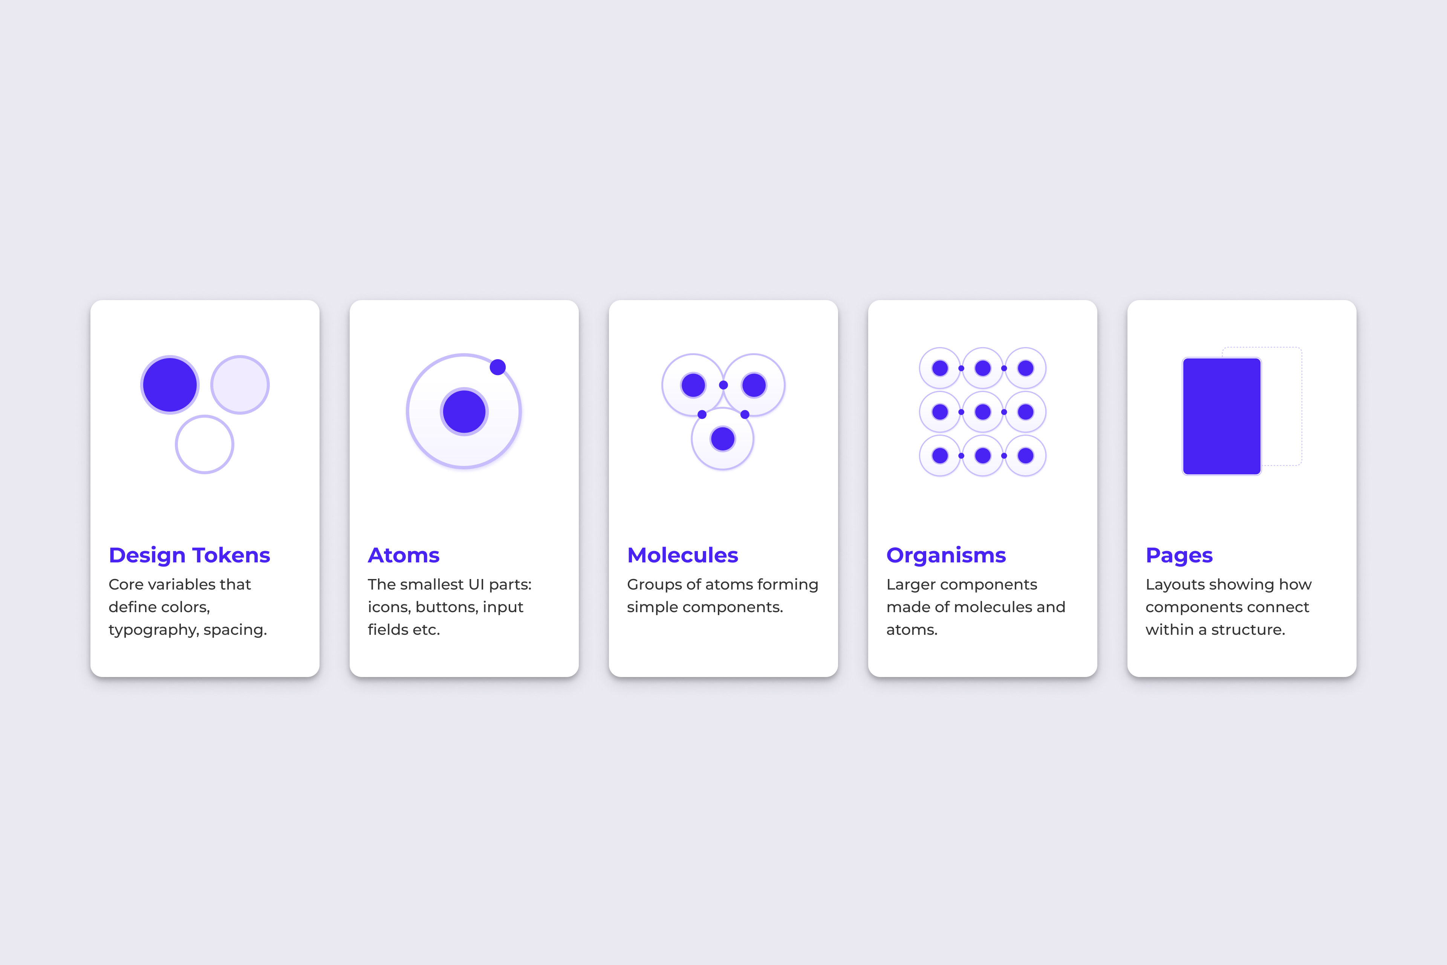
Task: Click the Atoms heading
Action: click(404, 555)
